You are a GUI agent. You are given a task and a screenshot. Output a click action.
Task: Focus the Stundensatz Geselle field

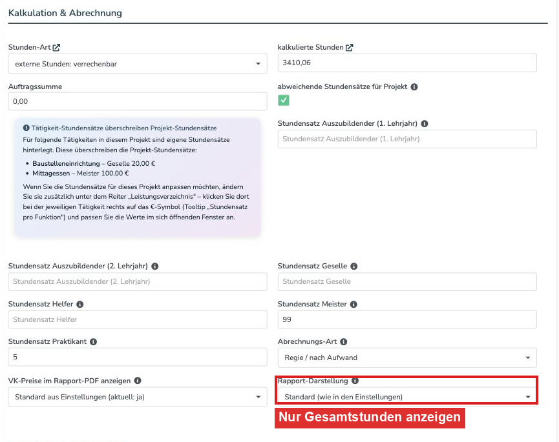[407, 282]
